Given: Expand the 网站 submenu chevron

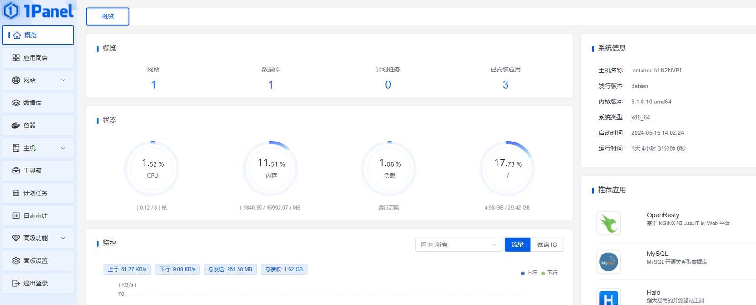Looking at the screenshot, I should tap(62, 80).
